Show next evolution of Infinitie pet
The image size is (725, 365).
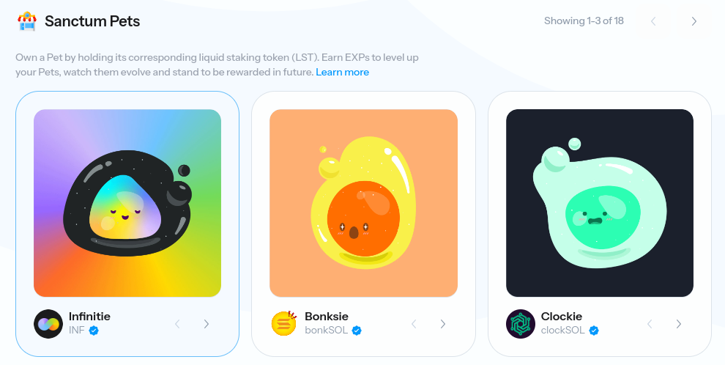pos(207,324)
